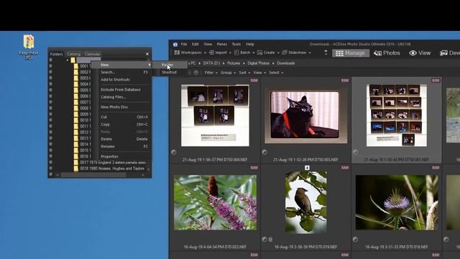460x259 pixels.
Task: Toggle easy-select marker beside folder row 0018
Action: (x=50, y=168)
